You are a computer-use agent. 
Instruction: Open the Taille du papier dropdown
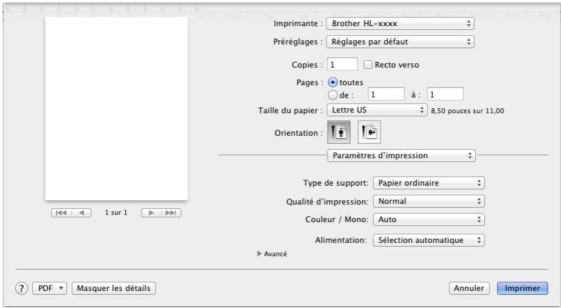[377, 110]
